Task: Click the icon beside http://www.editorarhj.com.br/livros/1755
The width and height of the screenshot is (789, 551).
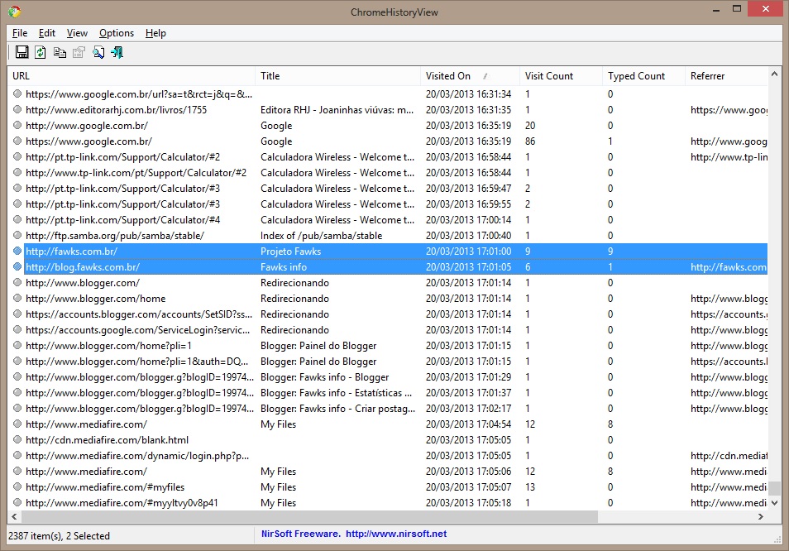Action: pos(17,109)
